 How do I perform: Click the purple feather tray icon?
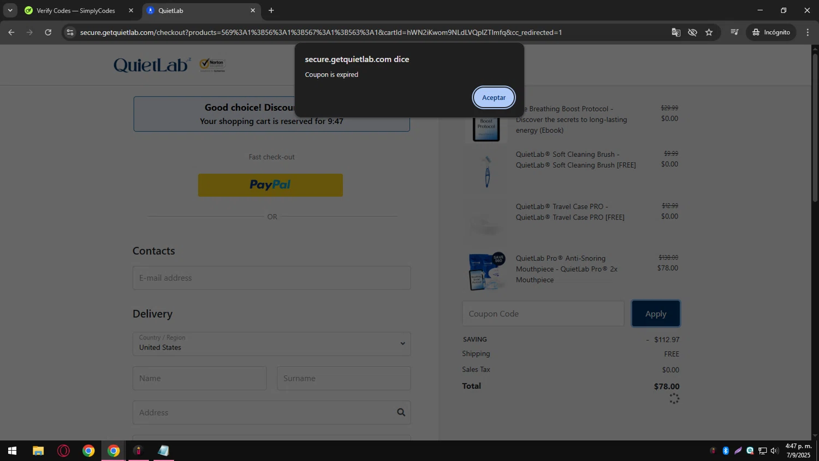click(x=738, y=451)
